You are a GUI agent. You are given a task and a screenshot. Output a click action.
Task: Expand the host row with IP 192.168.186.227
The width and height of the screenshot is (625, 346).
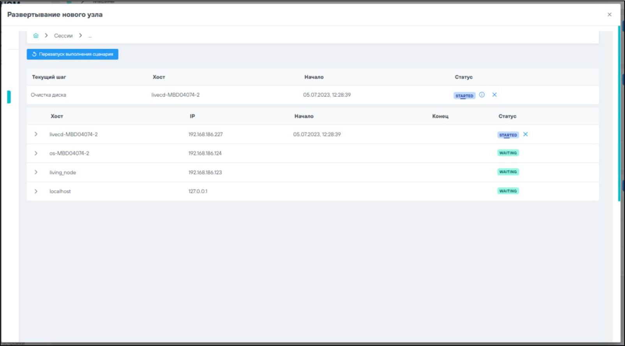(36, 134)
